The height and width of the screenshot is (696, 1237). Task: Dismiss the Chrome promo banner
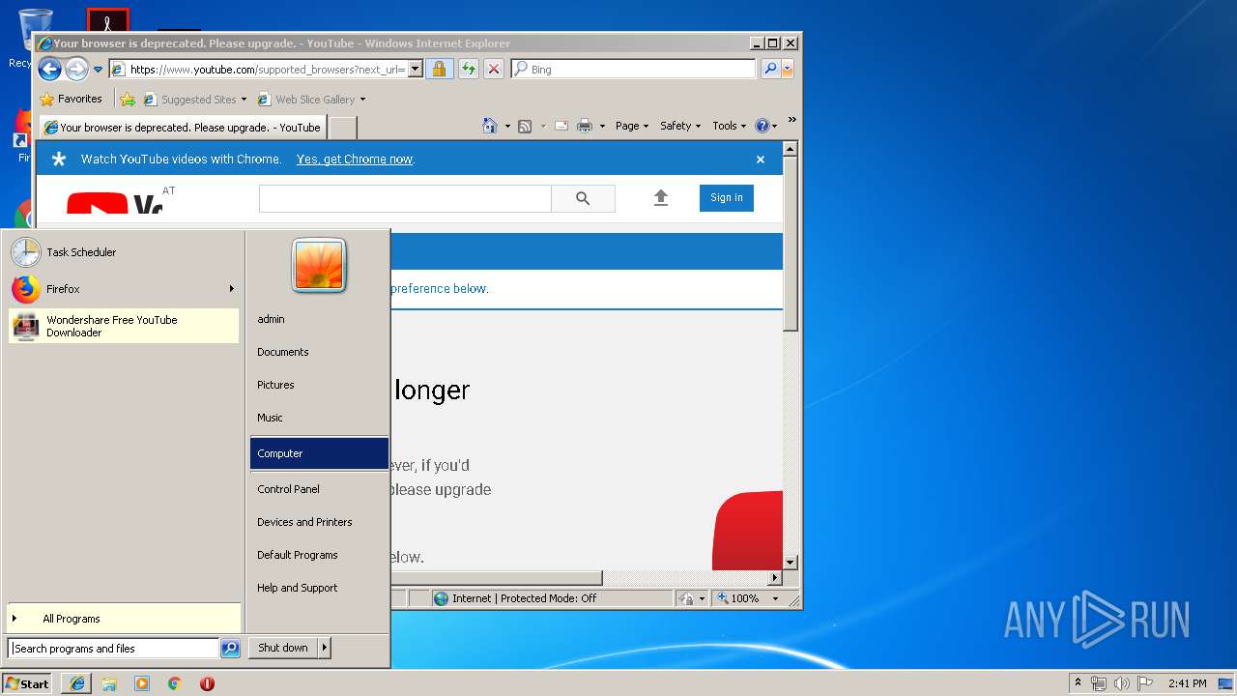coord(761,159)
